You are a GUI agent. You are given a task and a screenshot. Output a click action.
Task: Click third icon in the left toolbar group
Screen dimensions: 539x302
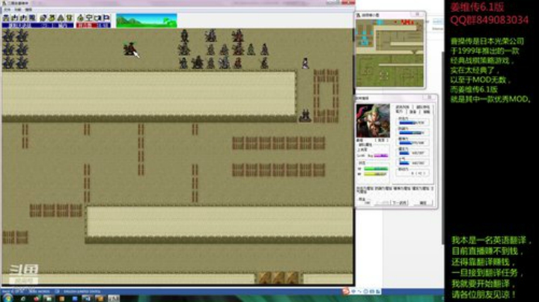[23, 18]
